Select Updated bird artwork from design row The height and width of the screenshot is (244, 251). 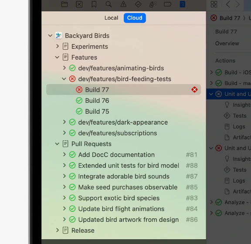coord(123,220)
